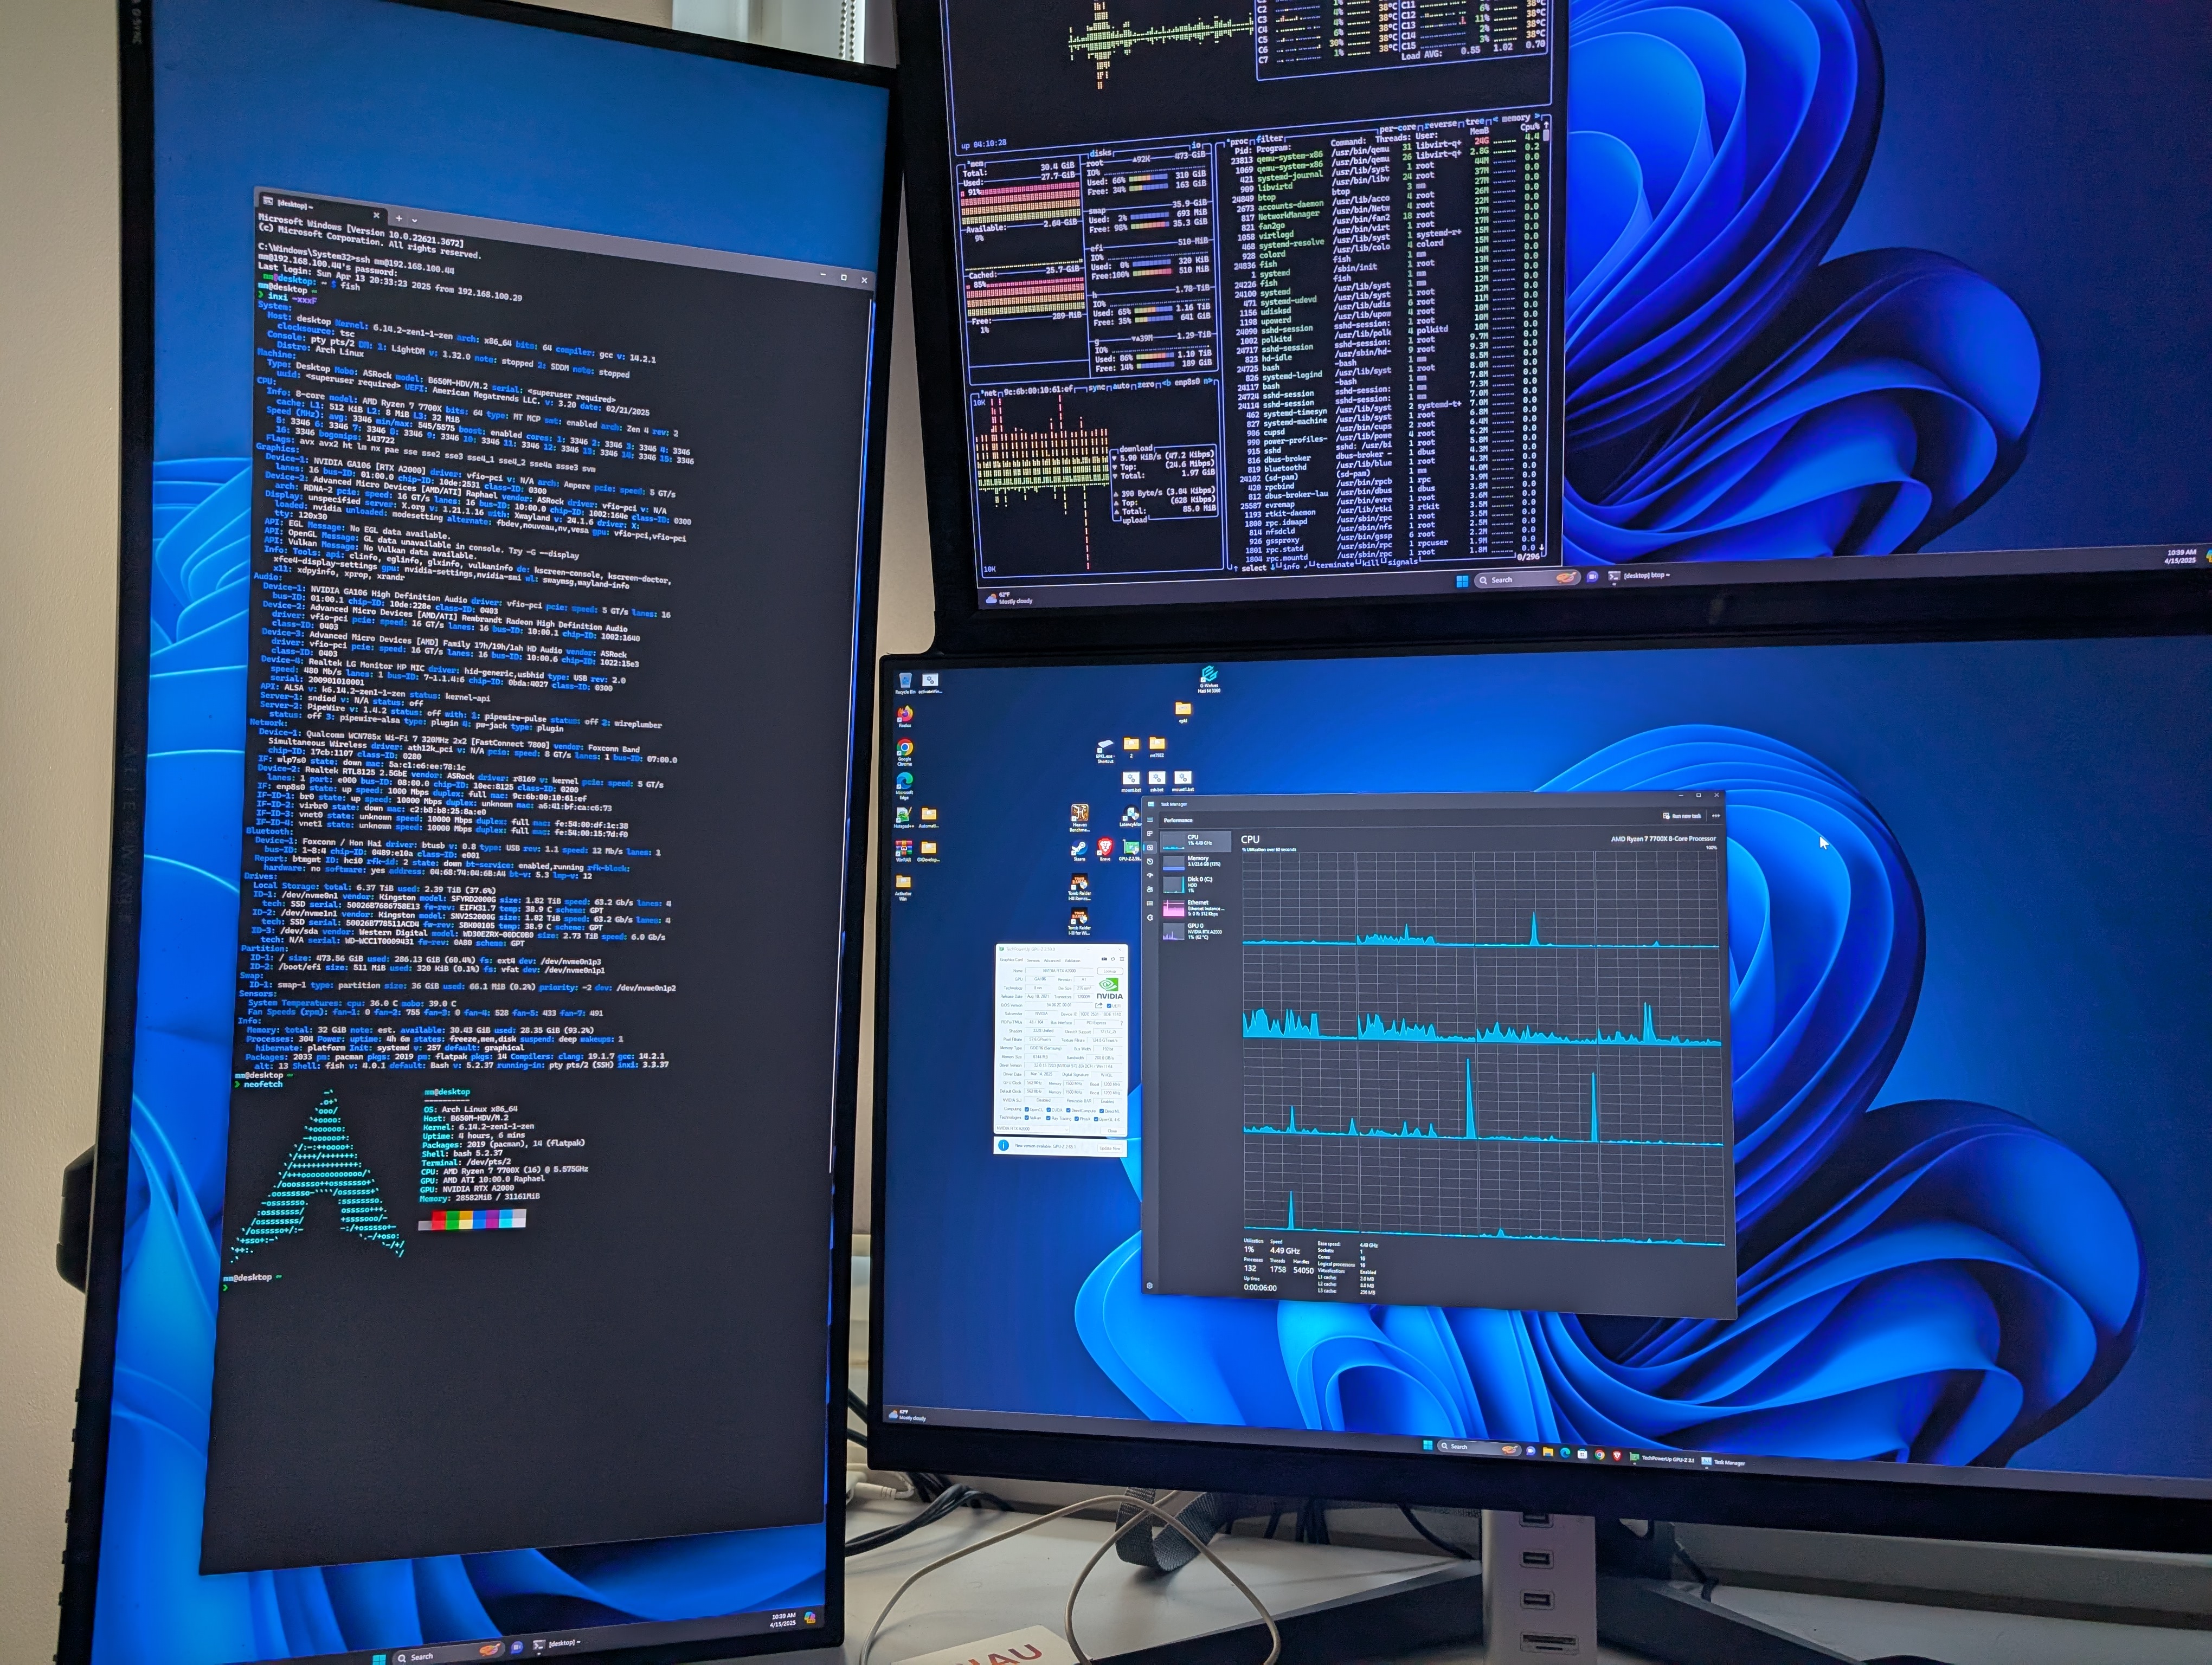Open App history page in Task Manager sidebar
This screenshot has height=1665, width=2212.
pyautogui.click(x=1150, y=861)
